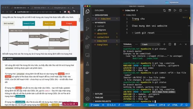Click the master branch in status bar
This screenshot has height=109, width=193.
[95, 105]
